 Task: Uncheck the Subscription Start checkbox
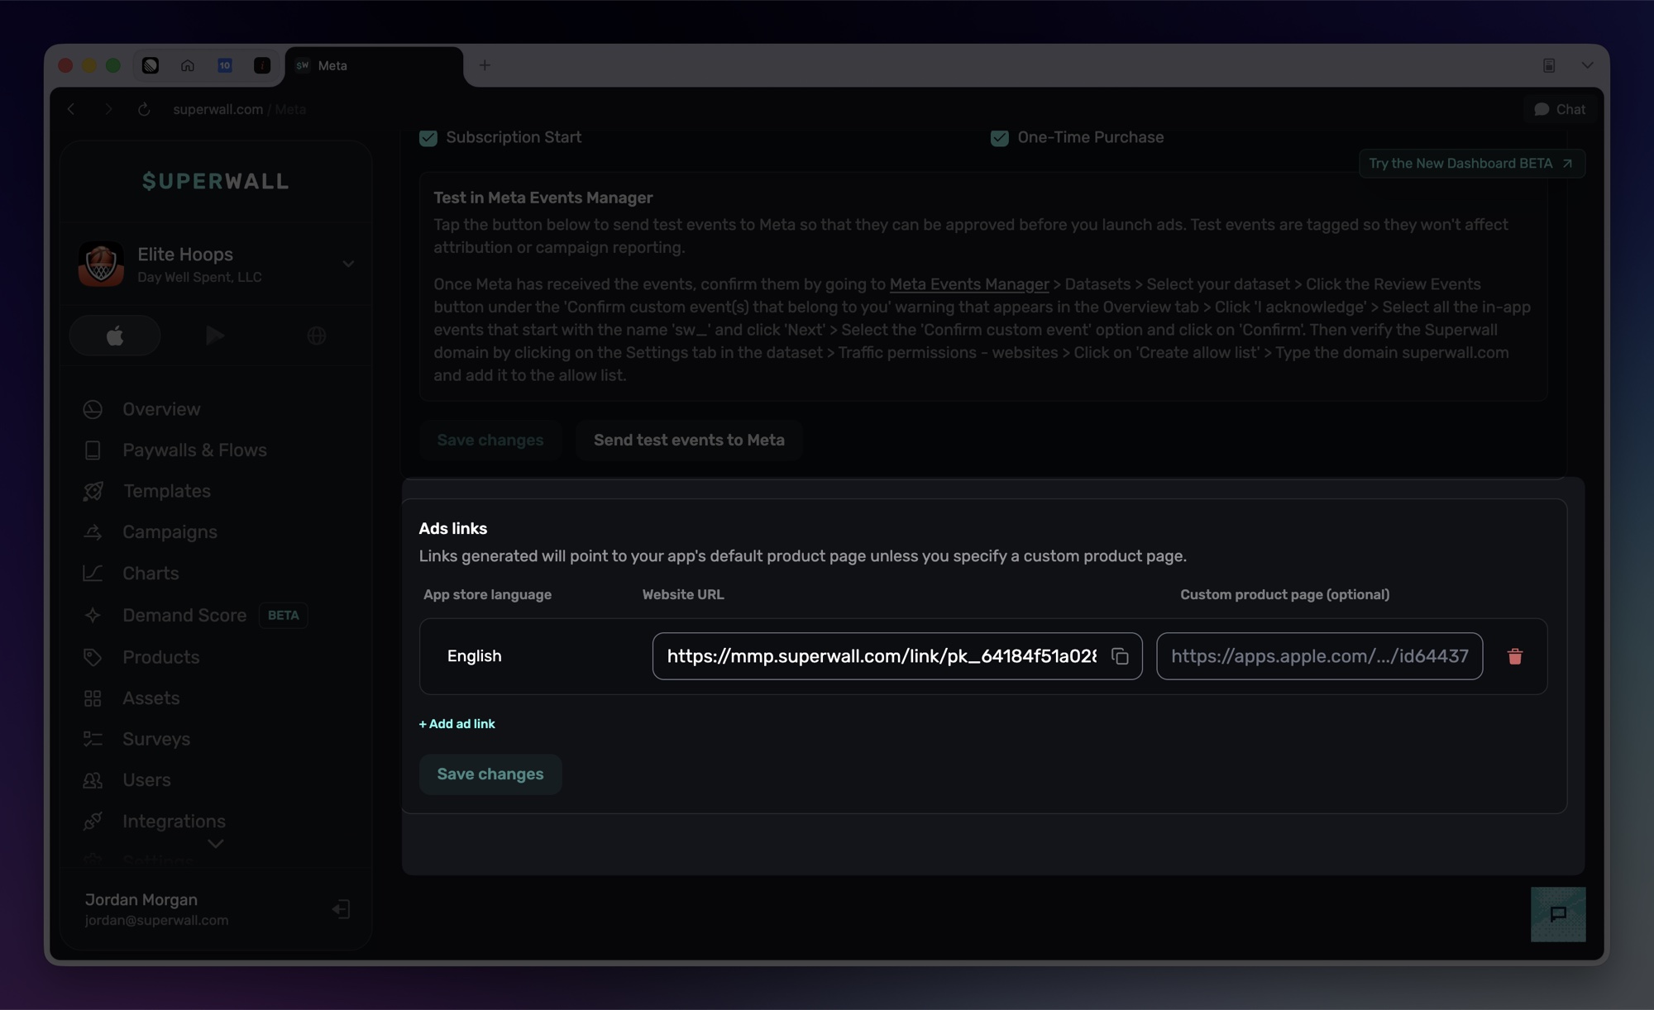click(428, 138)
